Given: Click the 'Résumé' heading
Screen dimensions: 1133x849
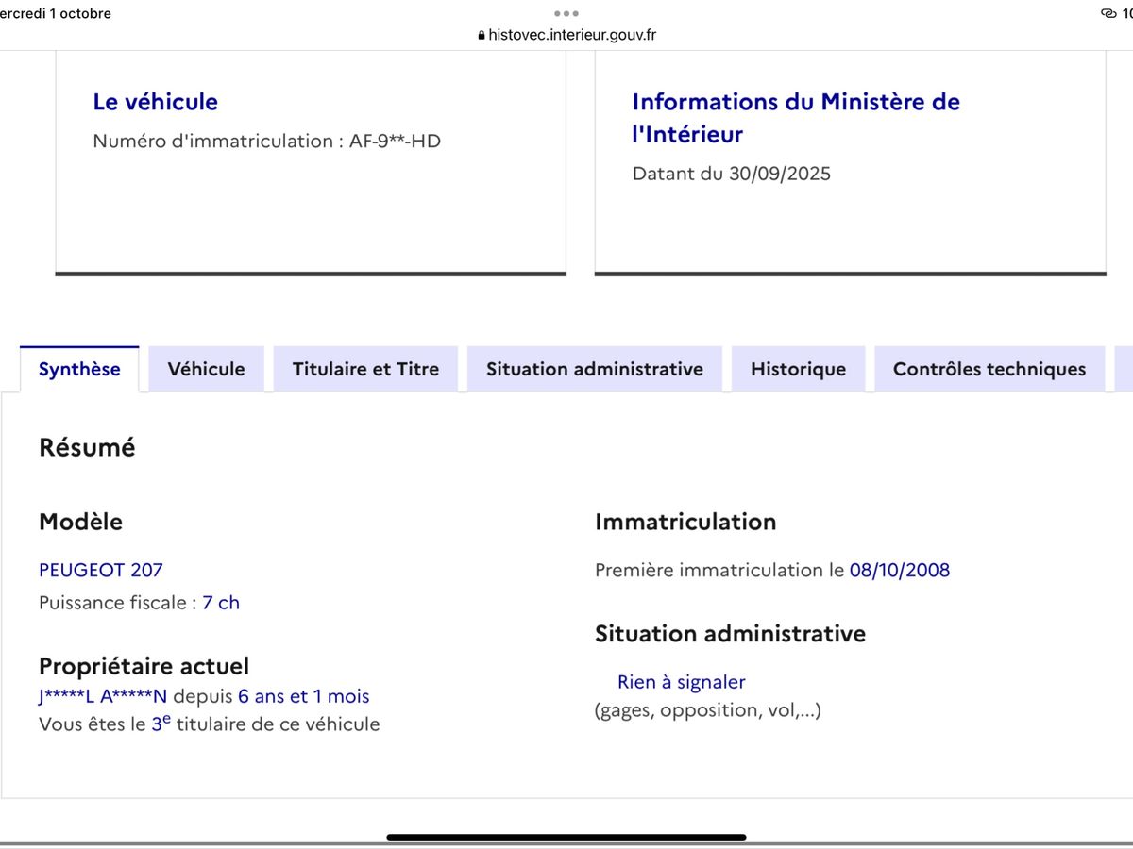Looking at the screenshot, I should pos(87,448).
